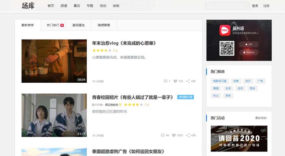Select the 广告 channel tag
Viewport: 285px width, 156px height.
tap(260, 81)
